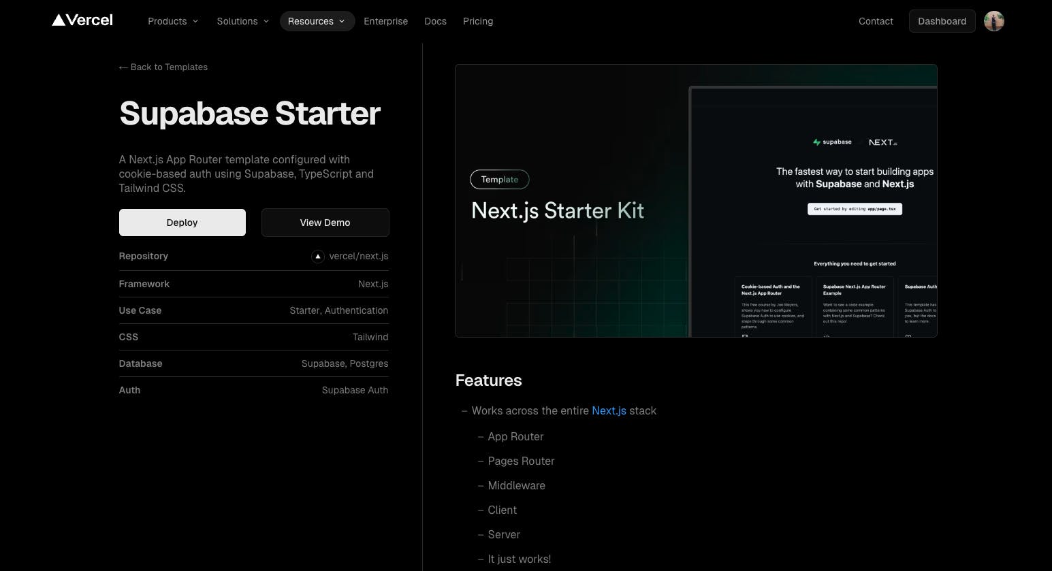This screenshot has height=571, width=1052.
Task: Click the Pages Router list item
Action: pyautogui.click(x=521, y=461)
